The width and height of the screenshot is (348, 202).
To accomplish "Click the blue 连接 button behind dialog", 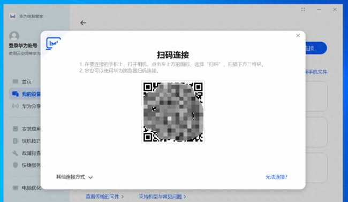I will tap(316, 48).
